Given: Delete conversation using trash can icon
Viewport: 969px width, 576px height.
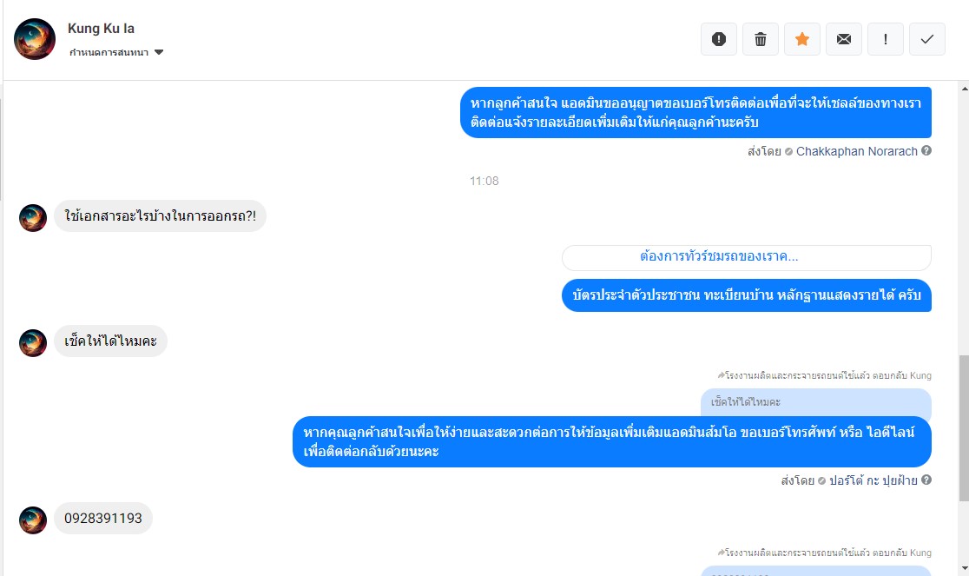Looking at the screenshot, I should [x=760, y=39].
